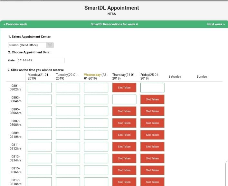Image resolution: width=228 pixels, height=186 pixels.
Task: Reserve Friday 0801-0802hrs open slot
Action: [152, 88]
